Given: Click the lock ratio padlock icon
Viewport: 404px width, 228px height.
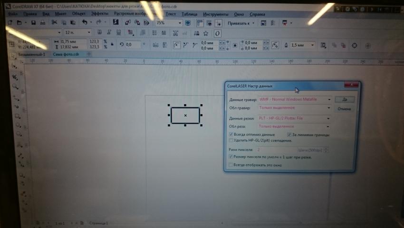Looking at the screenshot, I should [111, 44].
